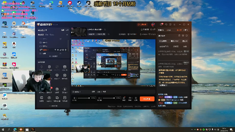This screenshot has height=132, width=235.
Task: Enable 开播提醒 bell reminder
Action: (145, 30)
